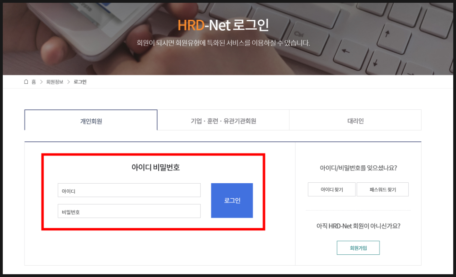Viewport: 456px width, 277px height.
Task: Click the 아직 HRD-Net 회원이 아니신가요? text
Action: (x=358, y=226)
